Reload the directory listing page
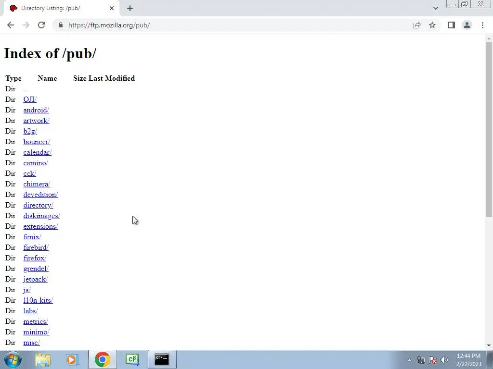The height and width of the screenshot is (369, 493). point(41,25)
